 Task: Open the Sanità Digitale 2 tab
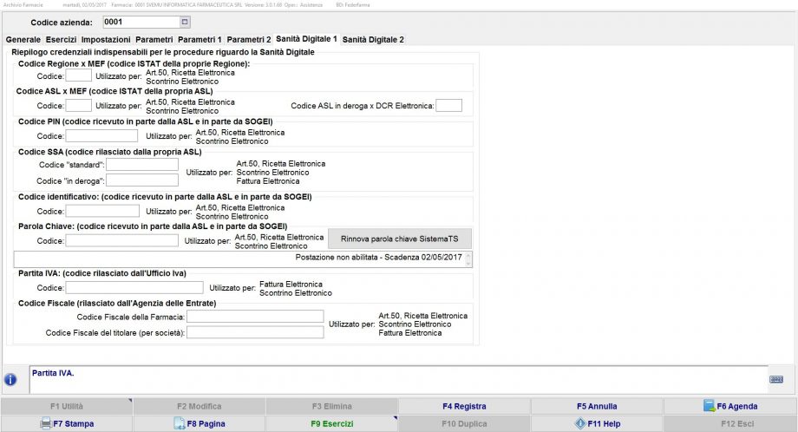coord(373,40)
